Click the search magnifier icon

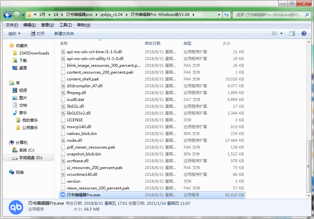pyautogui.click(x=307, y=15)
